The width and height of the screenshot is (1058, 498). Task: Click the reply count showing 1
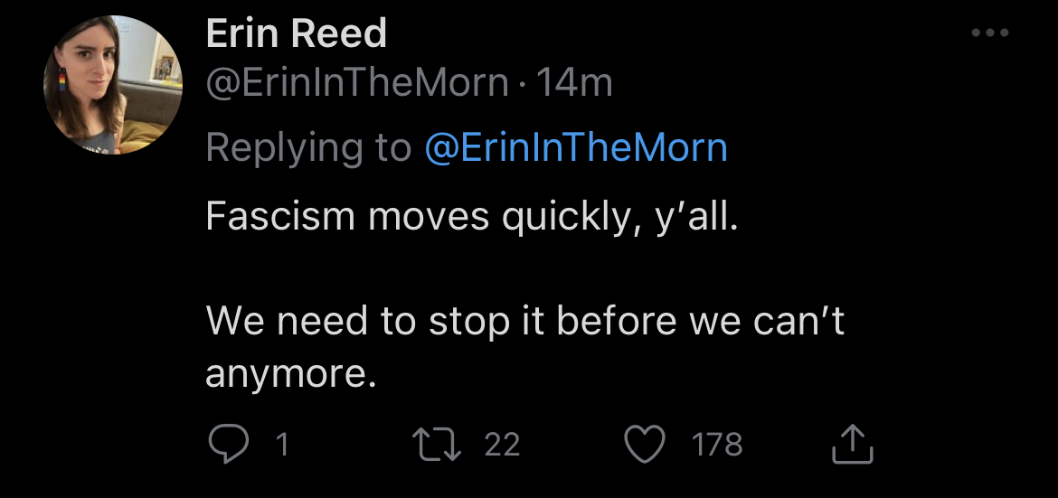point(281,445)
